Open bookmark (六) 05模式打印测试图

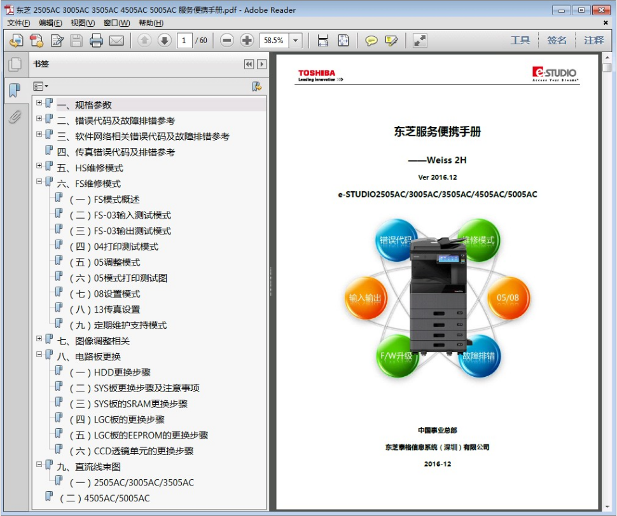click(x=118, y=278)
